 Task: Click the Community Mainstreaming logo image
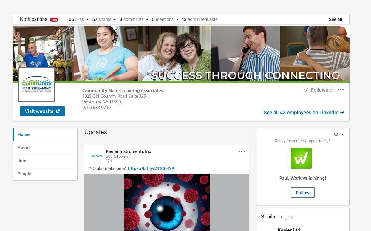tap(36, 85)
